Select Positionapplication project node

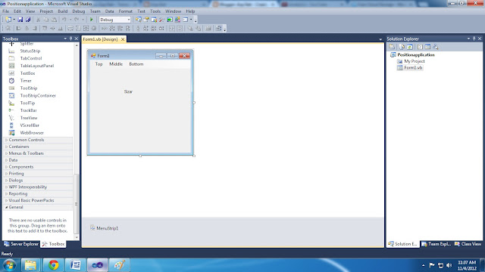click(x=416, y=55)
